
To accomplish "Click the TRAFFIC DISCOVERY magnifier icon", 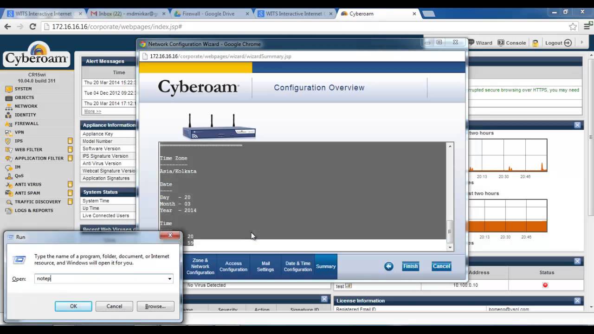I will coord(8,202).
